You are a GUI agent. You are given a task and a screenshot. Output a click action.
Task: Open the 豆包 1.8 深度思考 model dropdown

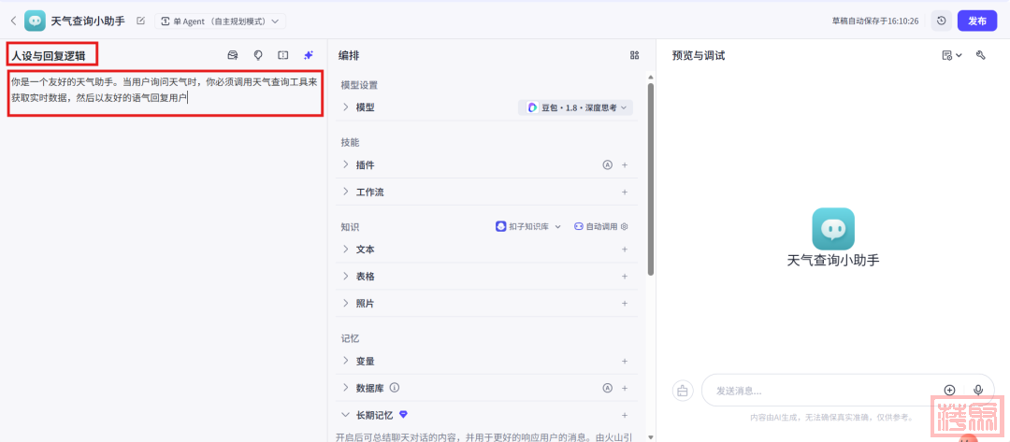575,107
